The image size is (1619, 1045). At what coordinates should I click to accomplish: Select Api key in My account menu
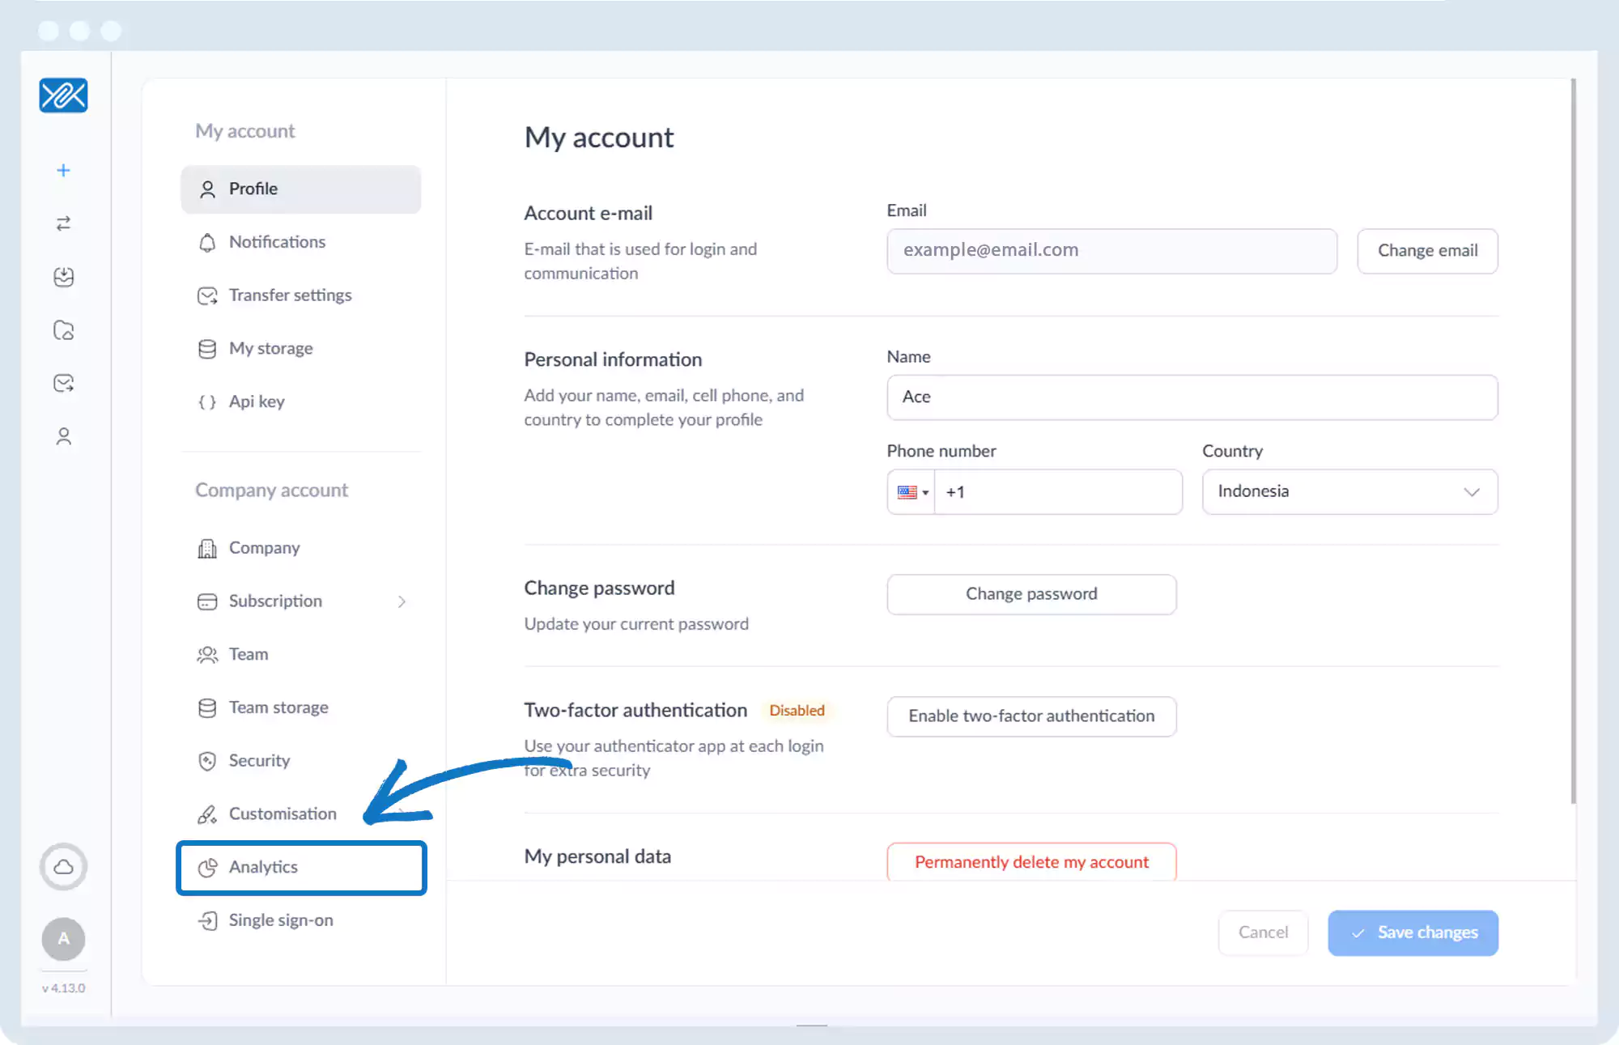(257, 401)
